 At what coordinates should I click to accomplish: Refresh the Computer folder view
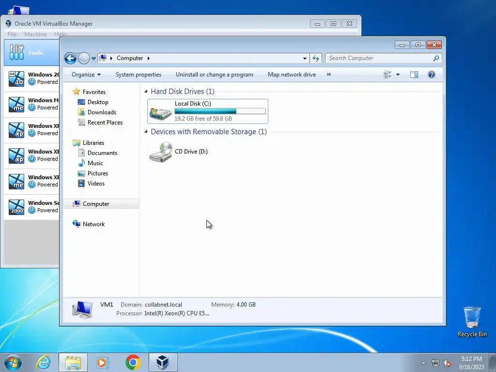pyautogui.click(x=316, y=58)
